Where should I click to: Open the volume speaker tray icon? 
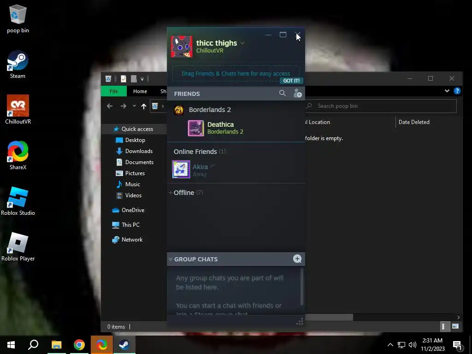(x=413, y=345)
